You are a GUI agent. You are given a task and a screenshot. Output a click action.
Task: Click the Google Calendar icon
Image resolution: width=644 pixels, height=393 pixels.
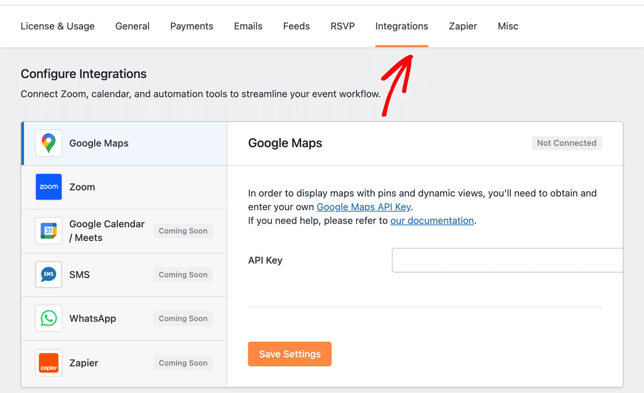click(x=49, y=231)
